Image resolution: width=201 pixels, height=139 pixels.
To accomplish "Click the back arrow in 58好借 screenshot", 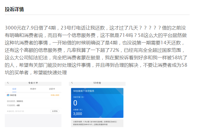I will (72, 83).
